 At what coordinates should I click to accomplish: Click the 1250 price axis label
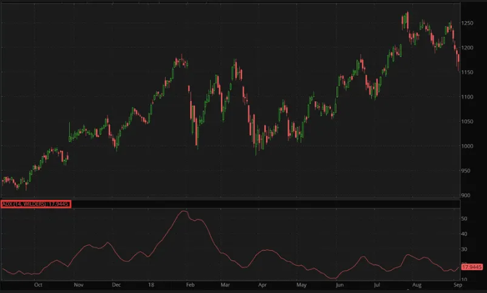467,23
